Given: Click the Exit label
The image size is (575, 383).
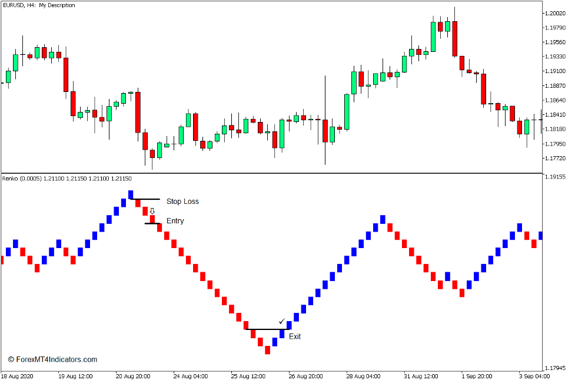Looking at the screenshot, I should [x=294, y=336].
